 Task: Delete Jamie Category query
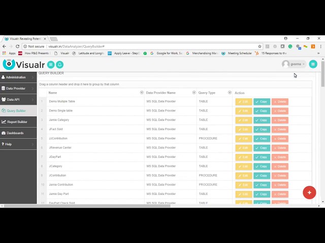point(280,120)
